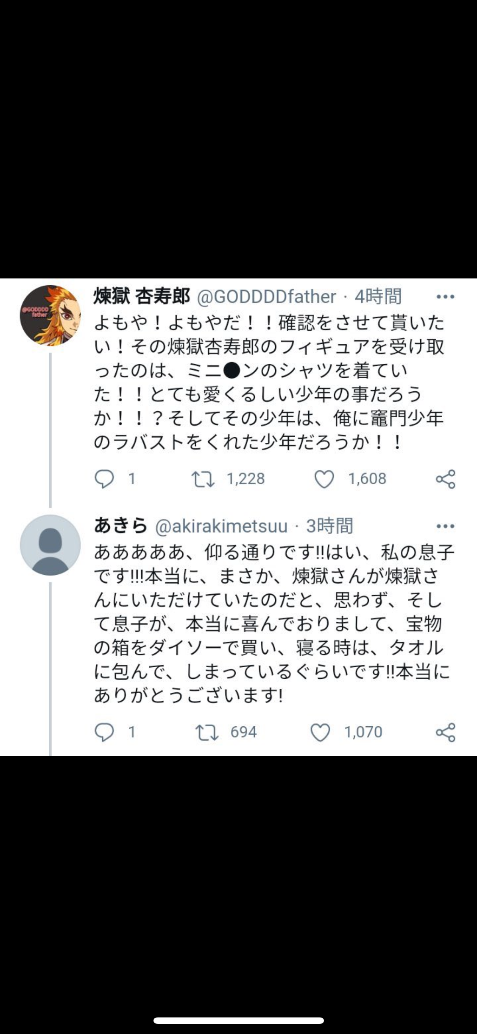Image resolution: width=477 pixels, height=1034 pixels.
Task: Click the 4時間 timestamp
Action: pos(378,296)
